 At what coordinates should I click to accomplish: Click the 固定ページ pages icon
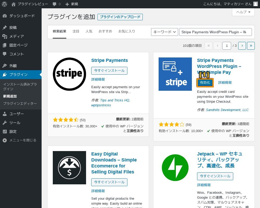(x=5, y=45)
